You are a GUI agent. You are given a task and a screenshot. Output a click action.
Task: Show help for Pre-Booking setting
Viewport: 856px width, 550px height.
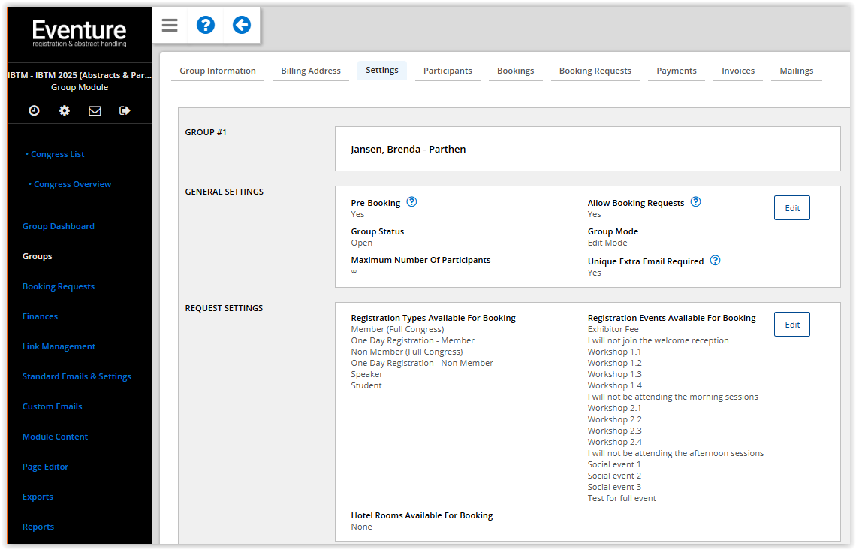click(411, 202)
